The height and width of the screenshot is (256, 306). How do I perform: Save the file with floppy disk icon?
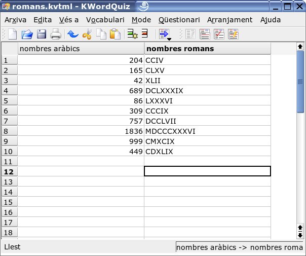click(42, 34)
